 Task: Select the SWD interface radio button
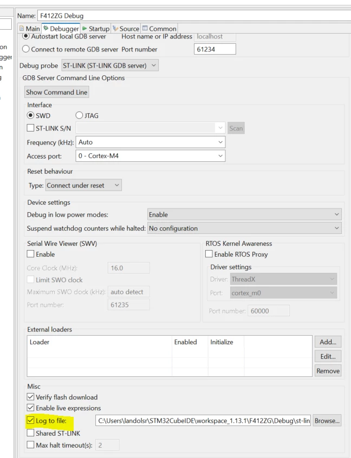(30, 115)
